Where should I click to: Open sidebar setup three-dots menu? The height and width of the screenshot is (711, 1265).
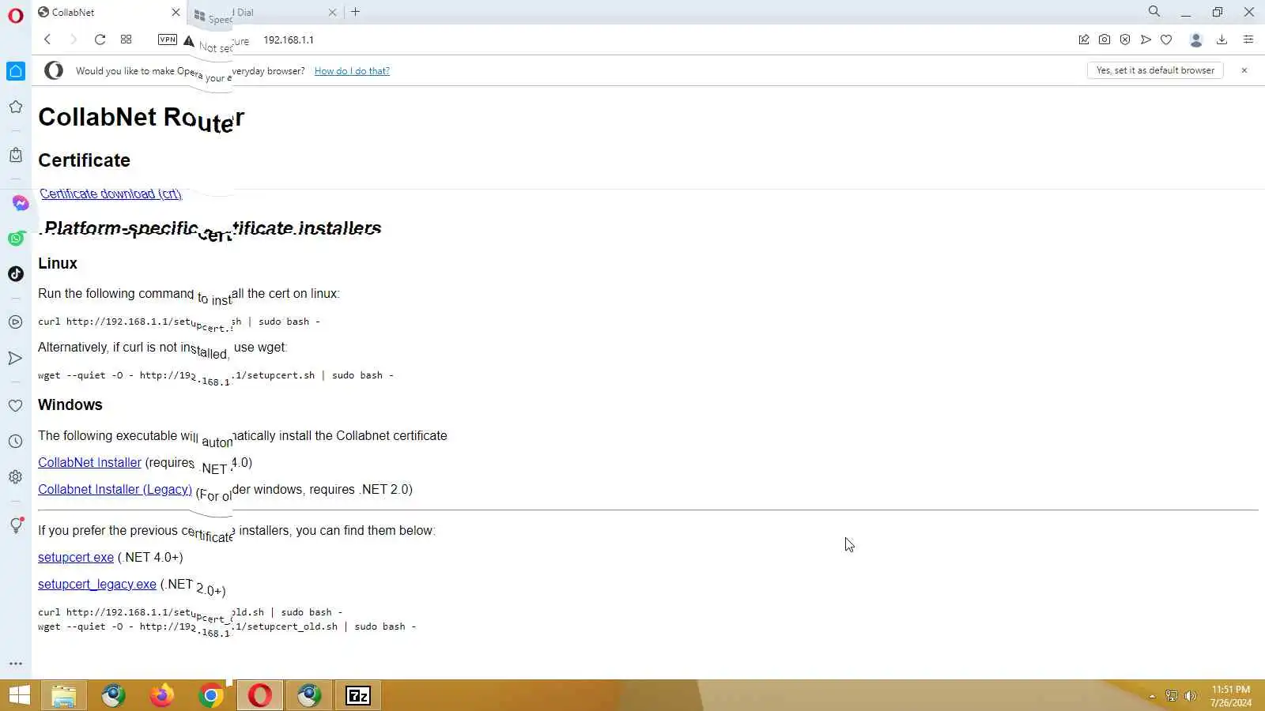[16, 664]
